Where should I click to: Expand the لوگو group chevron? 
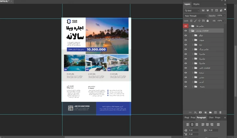point(193,36)
